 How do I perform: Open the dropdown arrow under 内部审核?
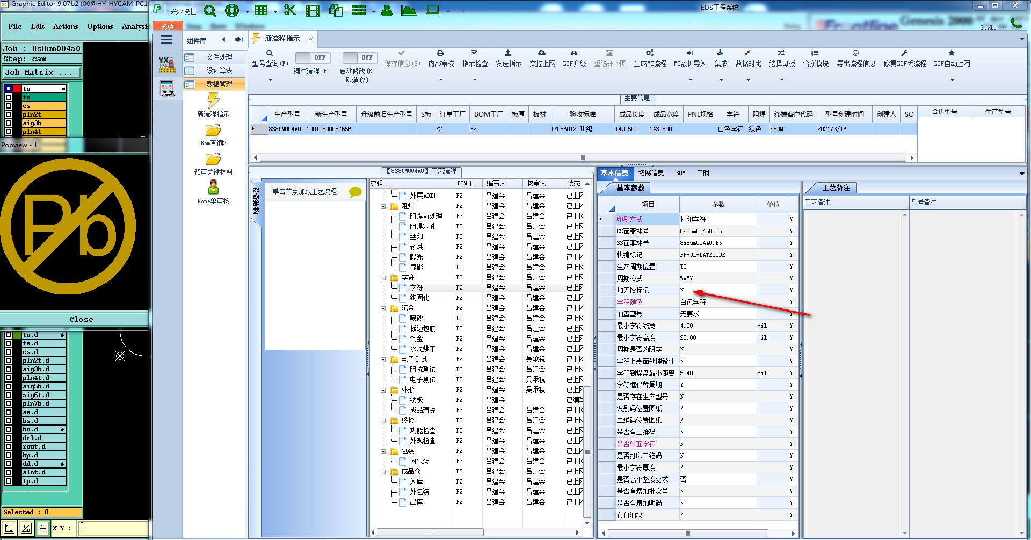click(441, 80)
